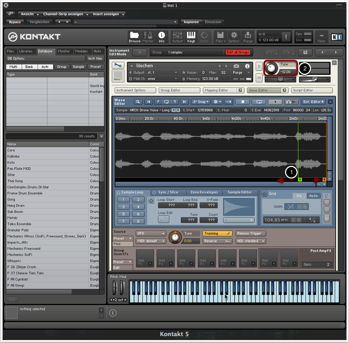Click the Purge icon in toolbar
Screen dimensions: 349x343
pyautogui.click(x=248, y=35)
